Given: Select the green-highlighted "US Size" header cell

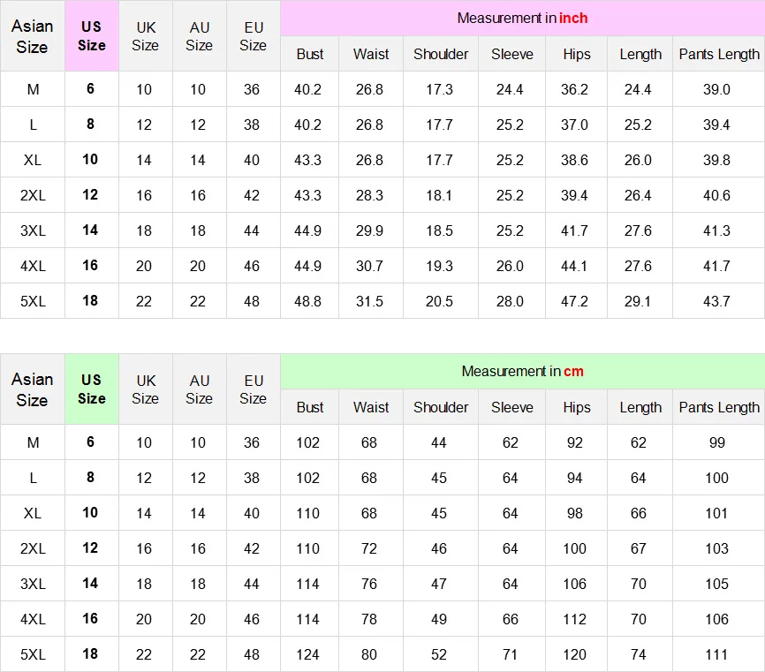Looking at the screenshot, I should pos(92,389).
